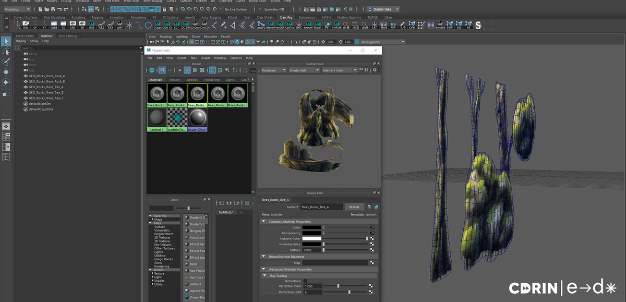The height and width of the screenshot is (302, 626).
Task: Click the Hypershade ON toggle icon
Action: [x=152, y=70]
